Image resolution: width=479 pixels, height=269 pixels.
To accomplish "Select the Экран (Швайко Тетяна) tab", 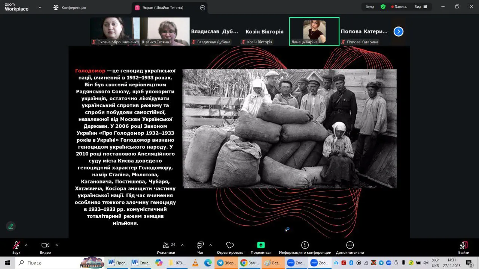I will pyautogui.click(x=163, y=7).
